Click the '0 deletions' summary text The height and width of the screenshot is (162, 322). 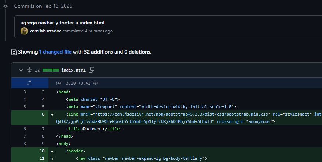pyautogui.click(x=138, y=52)
